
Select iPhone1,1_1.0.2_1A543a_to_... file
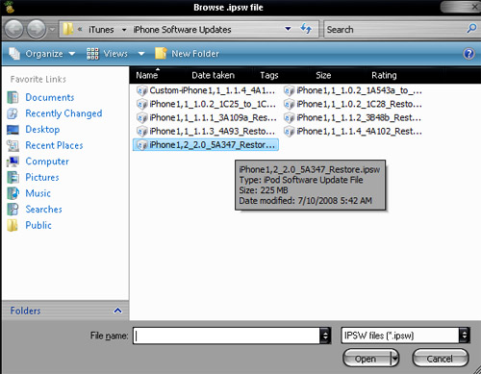pos(352,90)
